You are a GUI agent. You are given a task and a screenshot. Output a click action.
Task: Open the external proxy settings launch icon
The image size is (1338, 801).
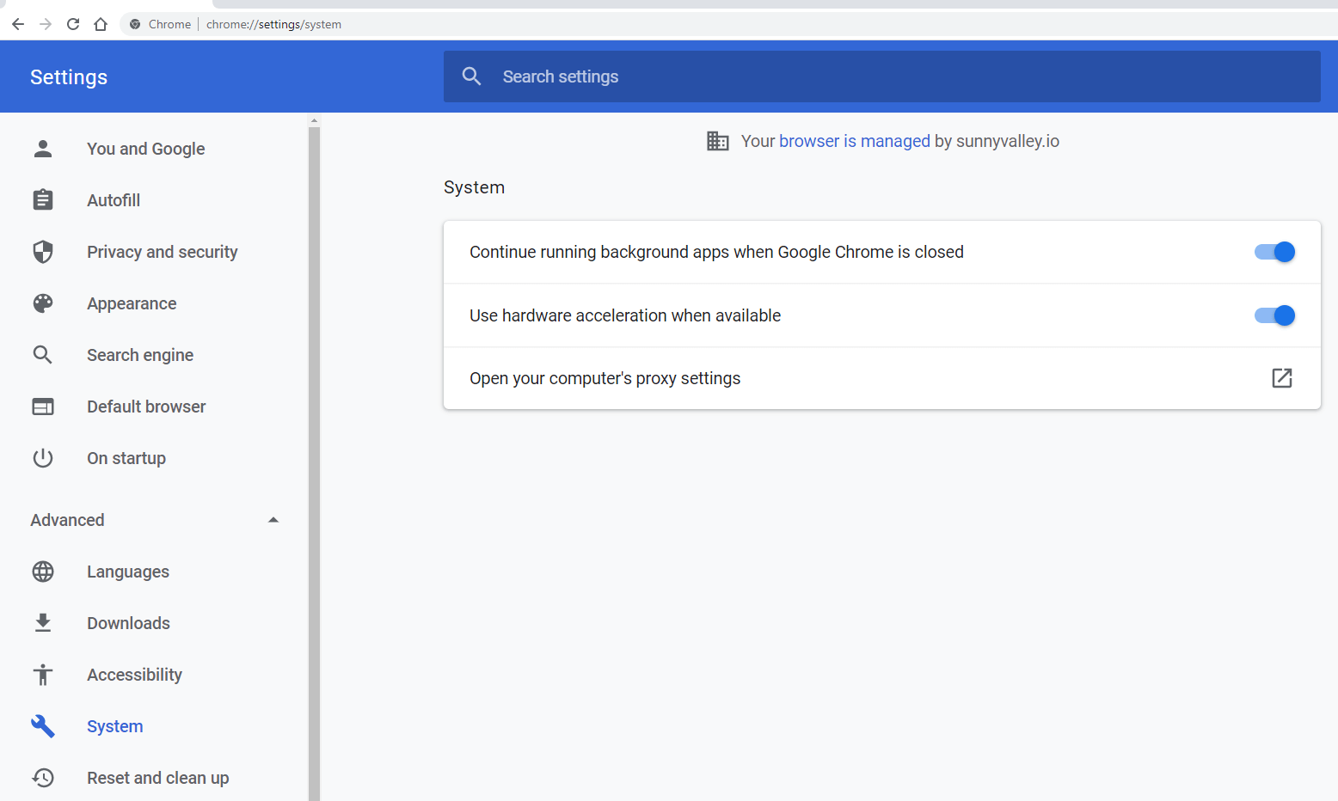pyautogui.click(x=1281, y=378)
